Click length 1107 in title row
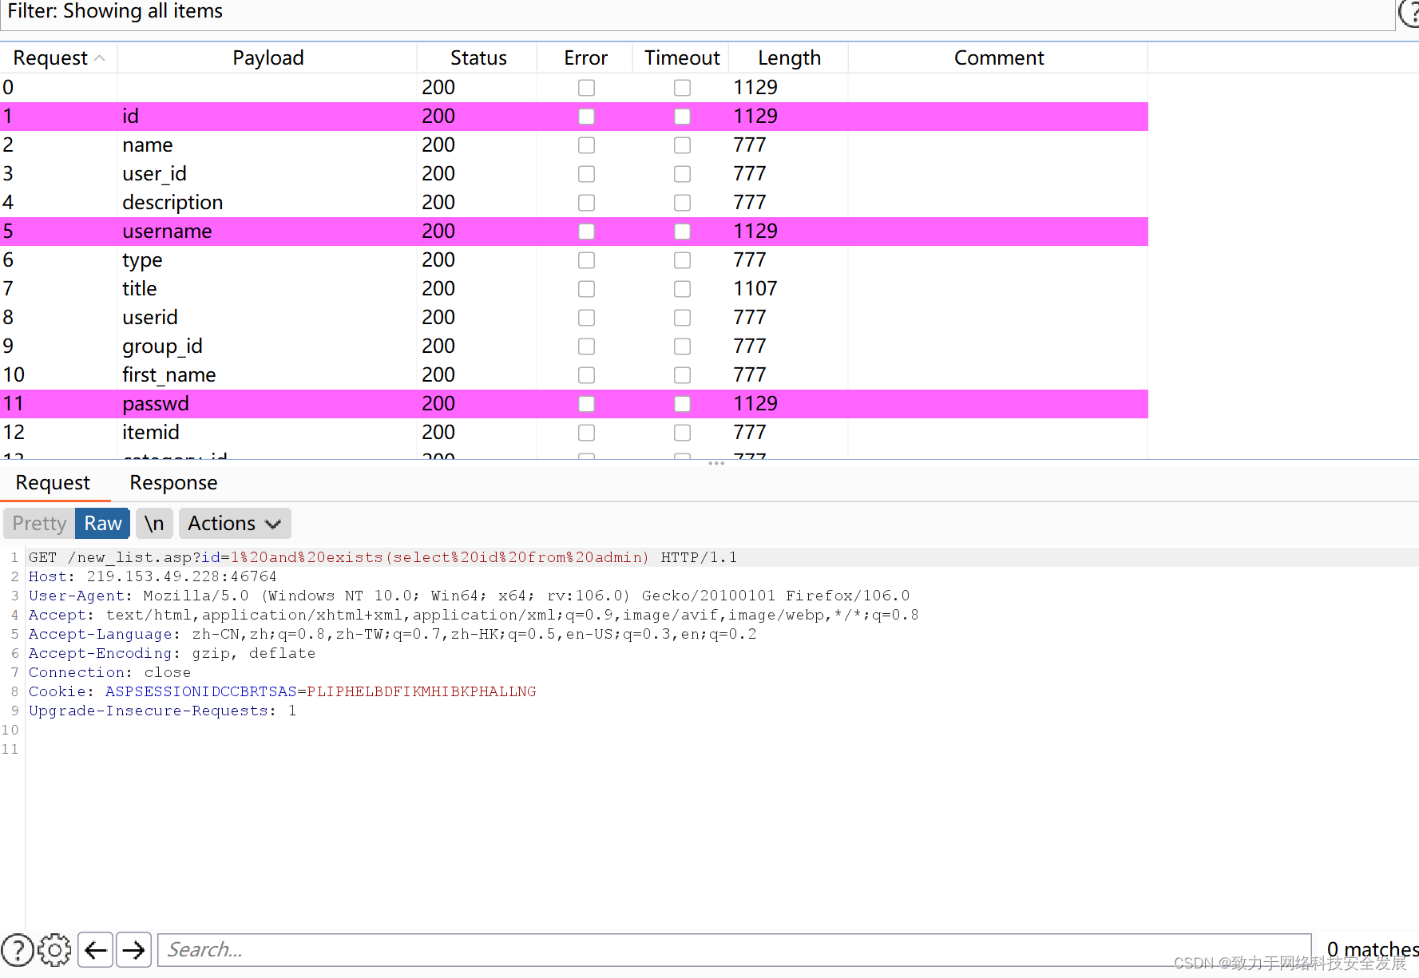The height and width of the screenshot is (978, 1419). pyautogui.click(x=755, y=289)
